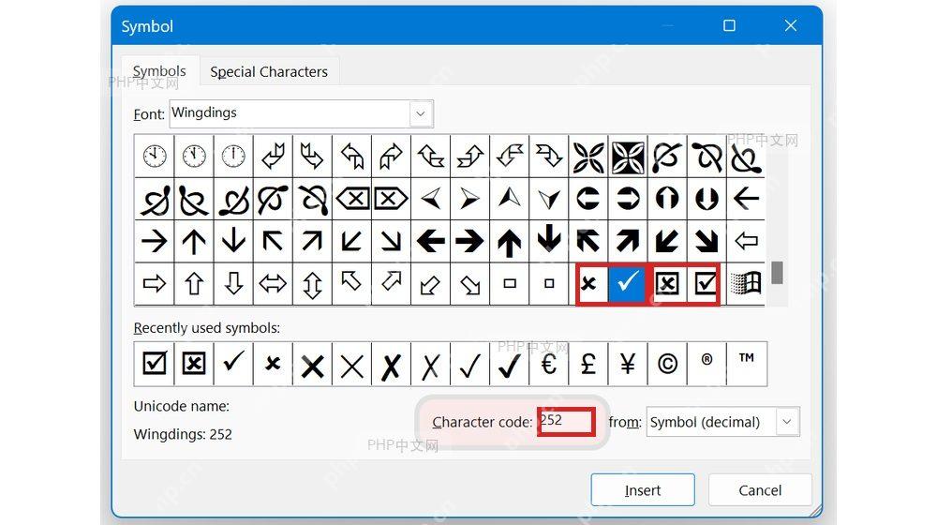This screenshot has width=937, height=525.
Task: Select the delete-left (backspace) X symbol
Action: 352,198
